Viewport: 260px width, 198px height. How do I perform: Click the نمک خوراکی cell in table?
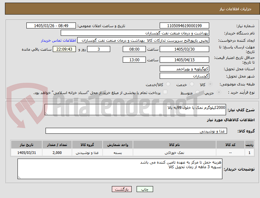tap(175, 153)
